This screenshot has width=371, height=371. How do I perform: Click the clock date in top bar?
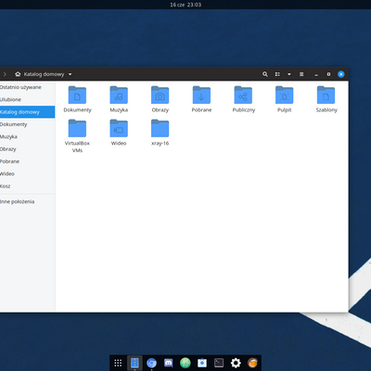(x=185, y=5)
